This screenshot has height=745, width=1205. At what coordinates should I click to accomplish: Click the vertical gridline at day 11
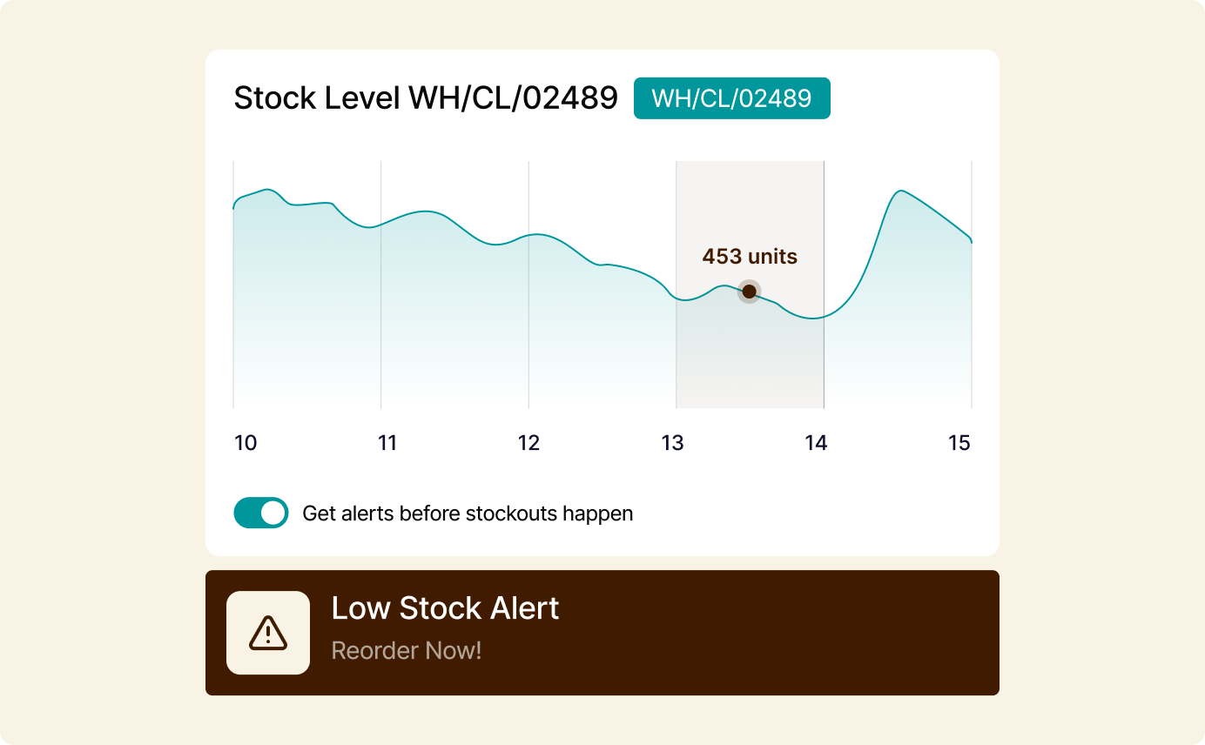[380, 283]
